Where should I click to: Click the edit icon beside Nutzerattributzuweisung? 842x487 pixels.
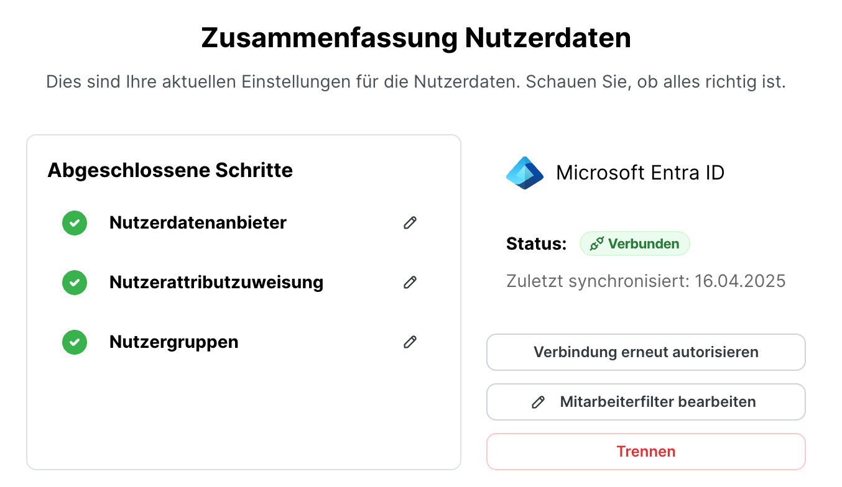tap(410, 283)
